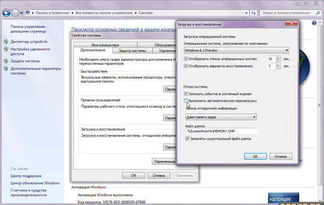Click the Control Panel address bar icon
The width and height of the screenshot is (324, 205).
(28, 13)
